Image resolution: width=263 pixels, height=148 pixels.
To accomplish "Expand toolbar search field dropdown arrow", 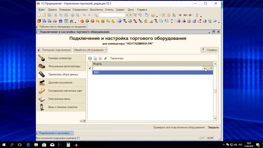I will pyautogui.click(x=127, y=15).
